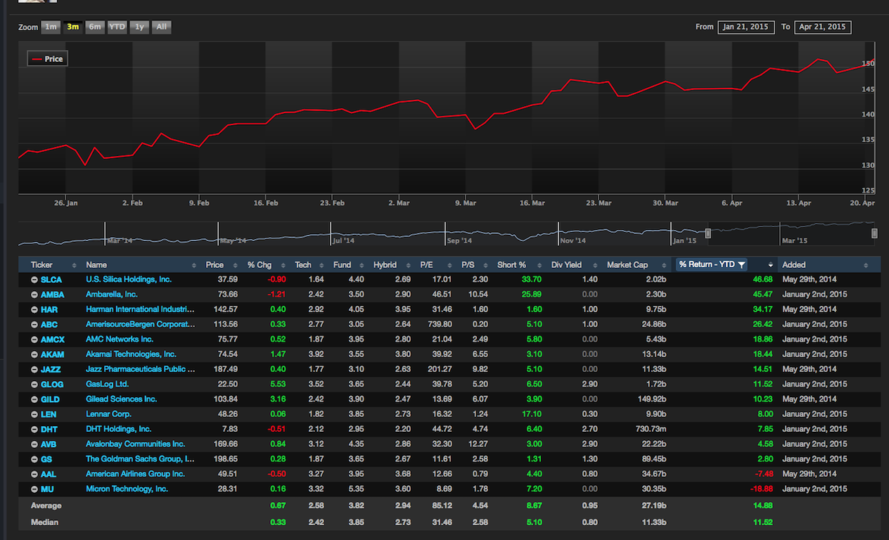Screen dimensions: 889x540
Task: Click the minus icon next to JAZZ
Action: 34,369
